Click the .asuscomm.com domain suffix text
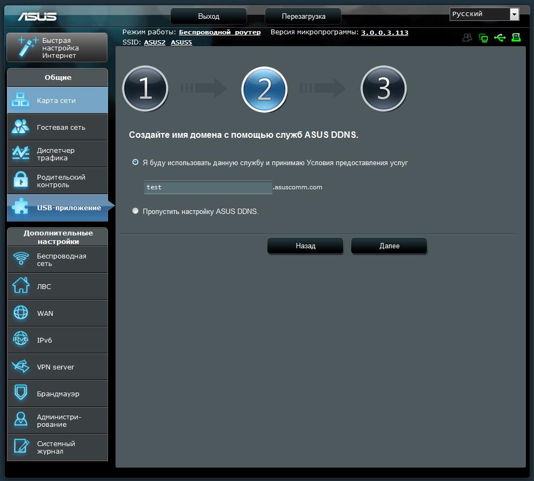Screen dimensions: 534x481 (x=297, y=187)
